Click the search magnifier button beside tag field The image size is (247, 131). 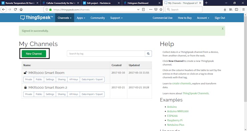point(148,54)
